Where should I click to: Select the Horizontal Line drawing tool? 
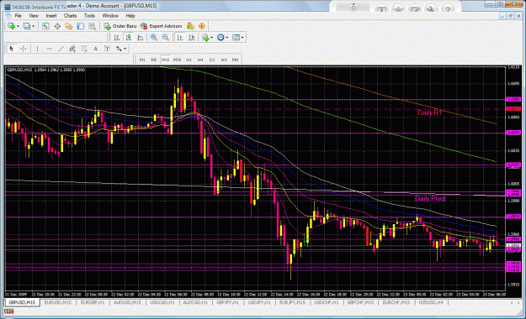pos(49,49)
